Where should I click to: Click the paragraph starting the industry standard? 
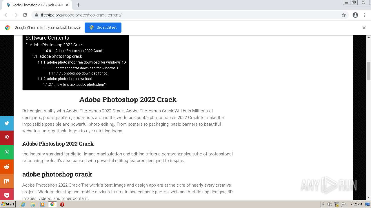coord(128,157)
